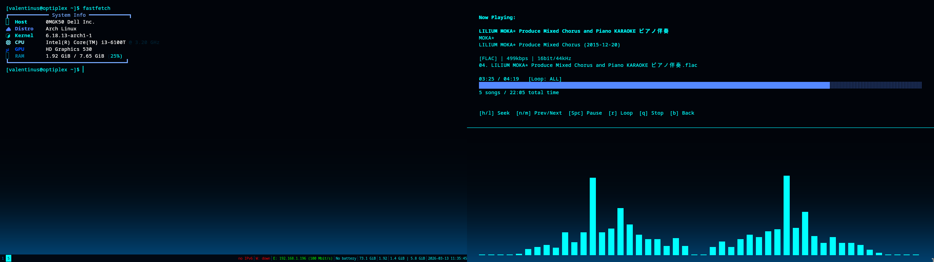Click the '[Spc] Pause' key hint
934x262 pixels.
click(585, 113)
